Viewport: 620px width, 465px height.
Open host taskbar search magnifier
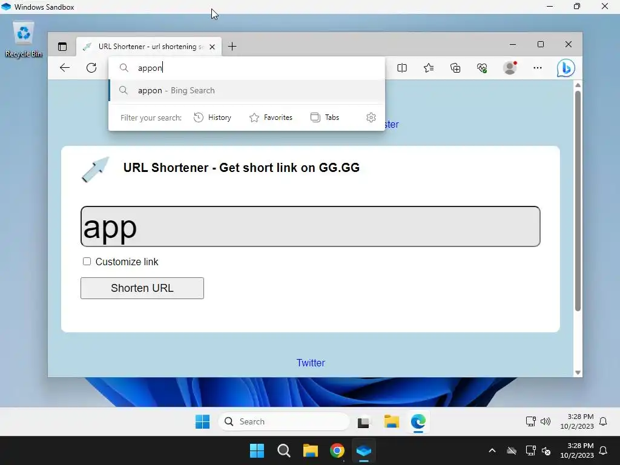coord(284,450)
